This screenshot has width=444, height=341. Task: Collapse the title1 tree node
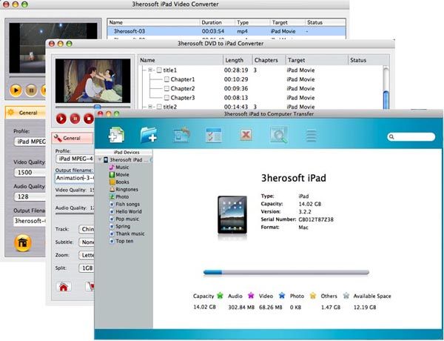150,70
